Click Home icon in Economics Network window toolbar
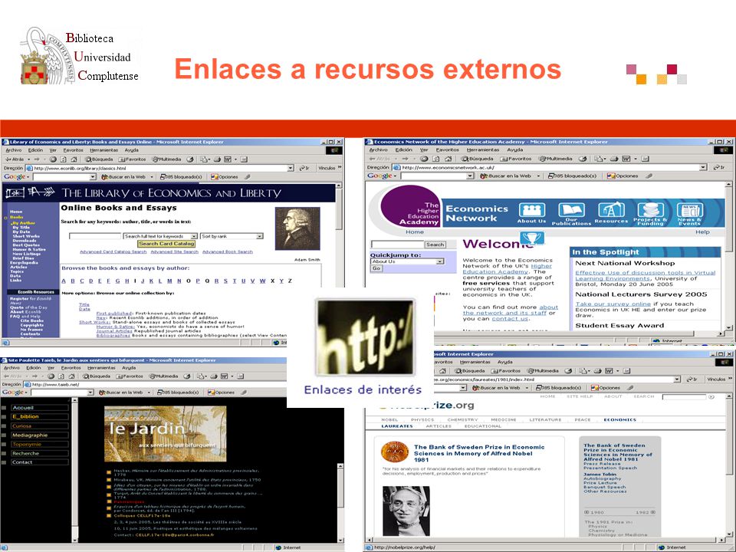 point(448,159)
